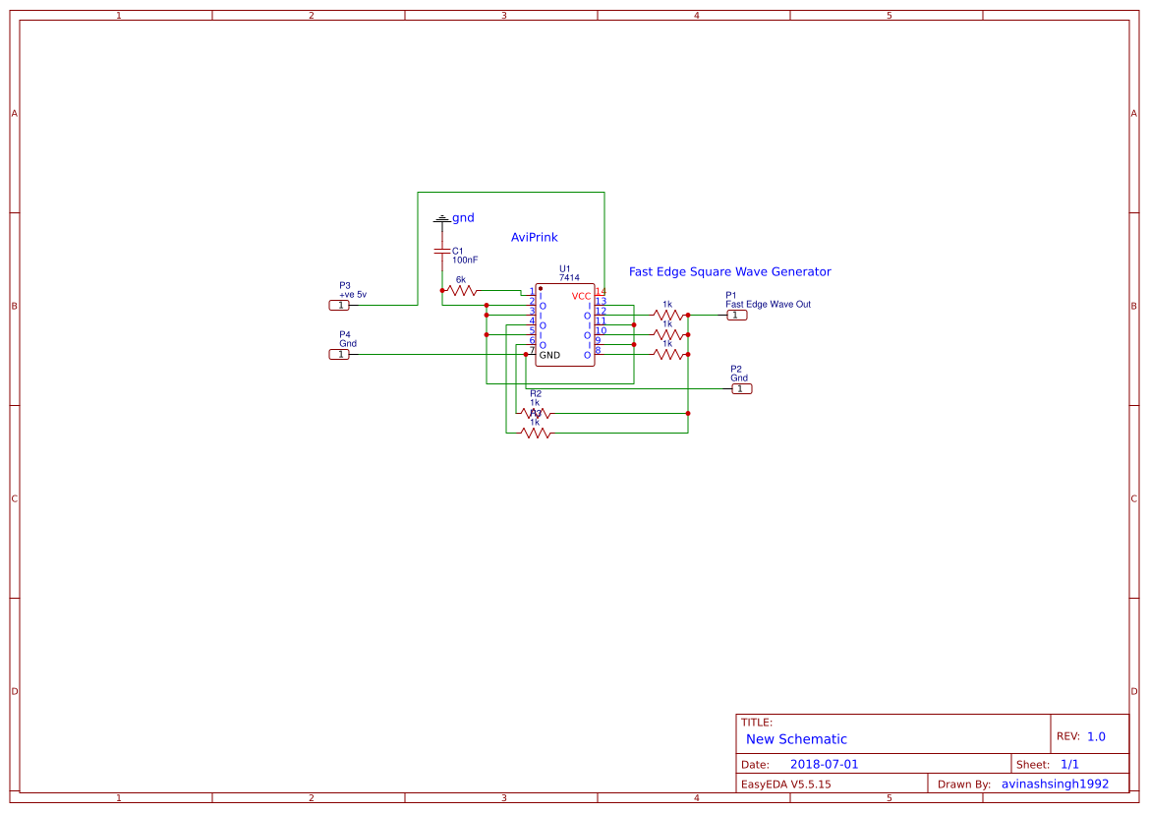
Task: Select the author name "avinashsingh1992"
Action: [x=1056, y=784]
